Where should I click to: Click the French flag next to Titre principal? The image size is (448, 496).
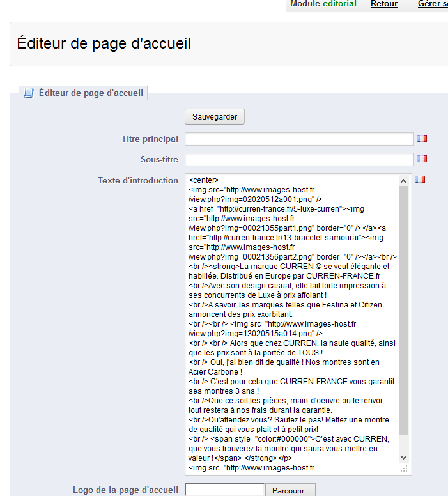click(421, 139)
